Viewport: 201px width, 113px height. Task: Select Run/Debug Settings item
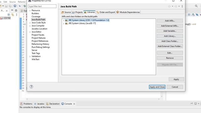pos(41,47)
